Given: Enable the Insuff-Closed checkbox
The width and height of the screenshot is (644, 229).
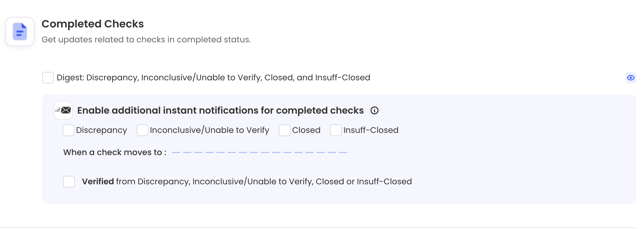Looking at the screenshot, I should 336,130.
